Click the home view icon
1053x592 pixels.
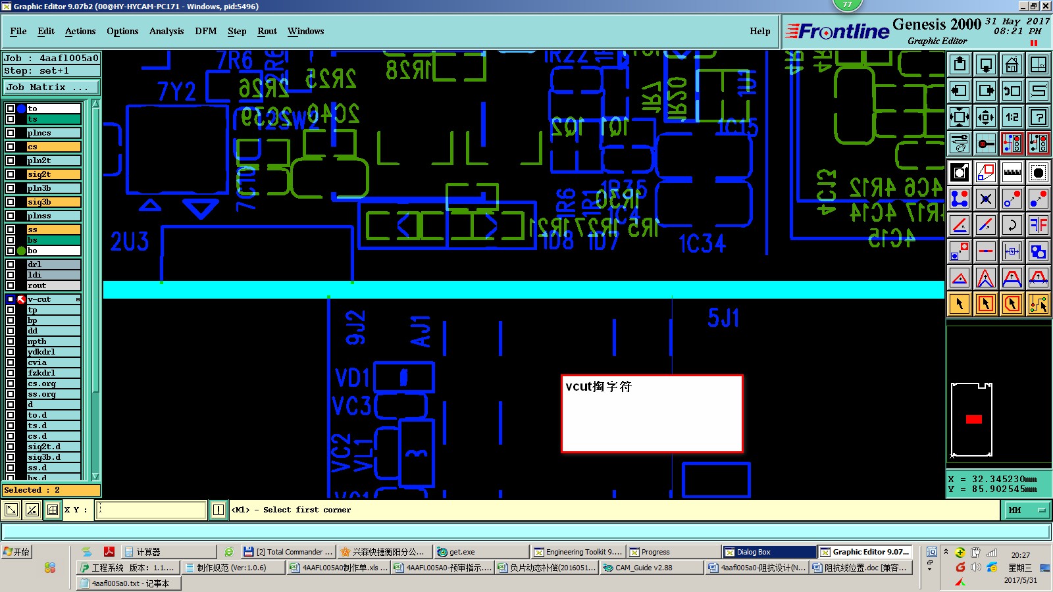[x=1012, y=64]
